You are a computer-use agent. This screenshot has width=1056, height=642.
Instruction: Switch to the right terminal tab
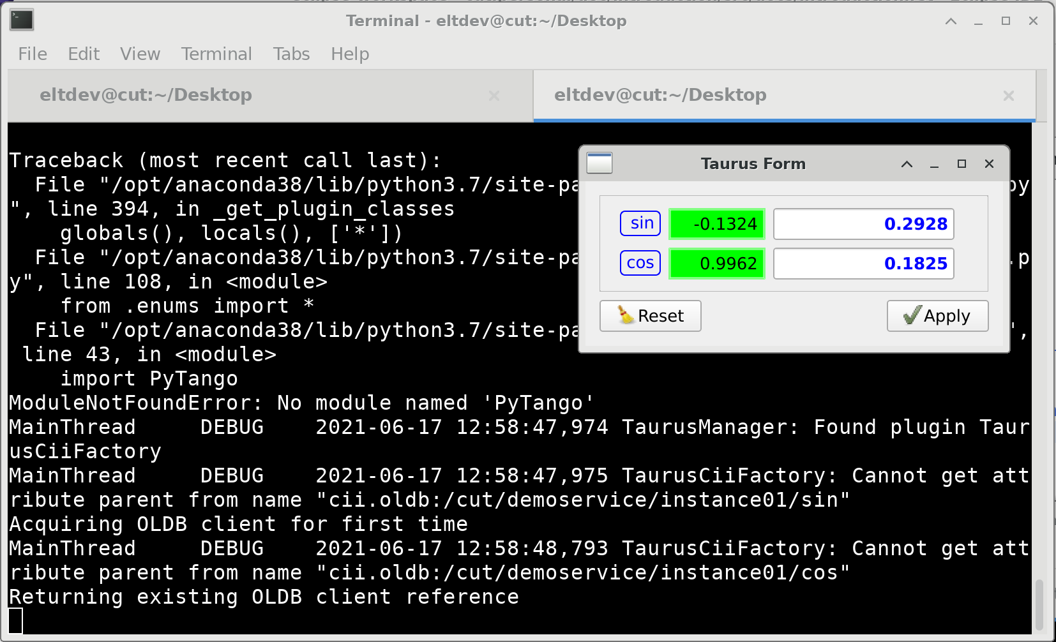coord(660,95)
